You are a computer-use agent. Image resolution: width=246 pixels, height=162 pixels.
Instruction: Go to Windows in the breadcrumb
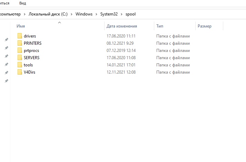84,14
